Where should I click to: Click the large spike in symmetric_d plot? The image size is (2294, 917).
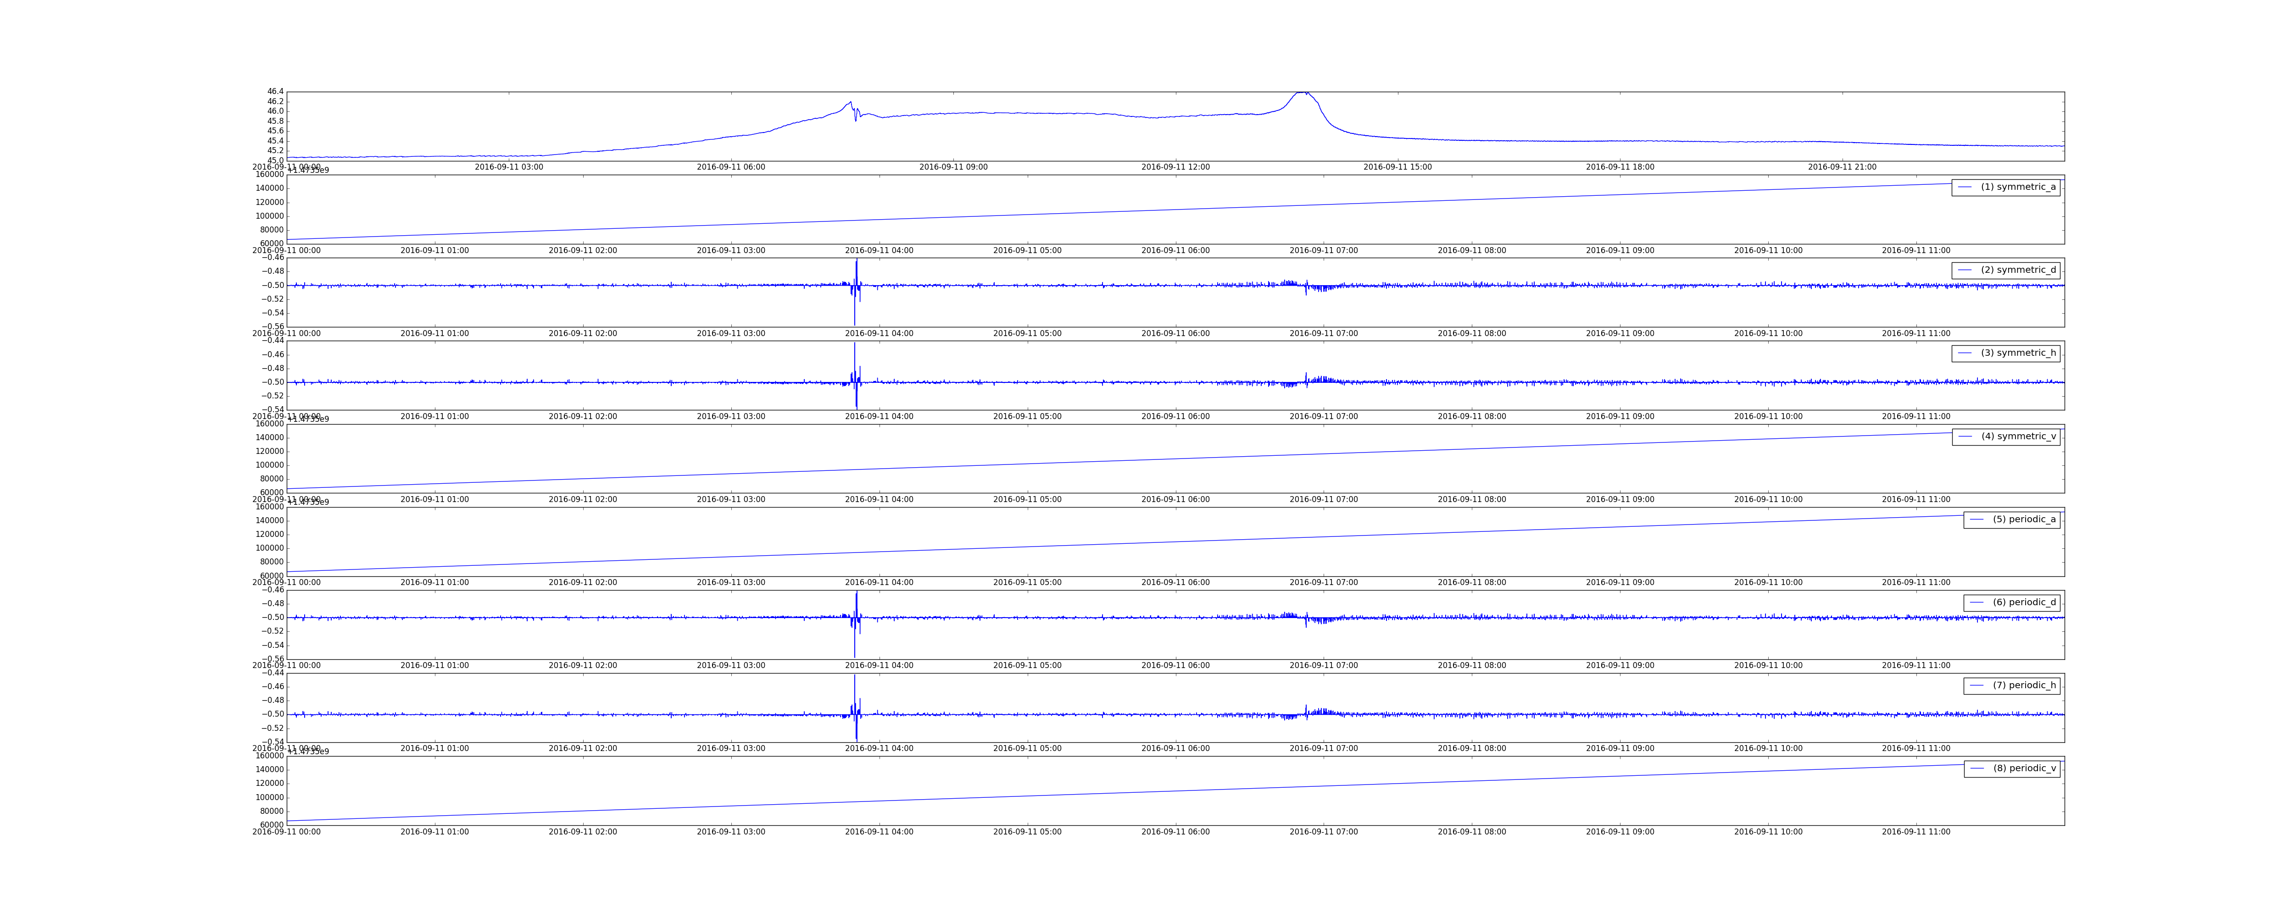[x=856, y=267]
